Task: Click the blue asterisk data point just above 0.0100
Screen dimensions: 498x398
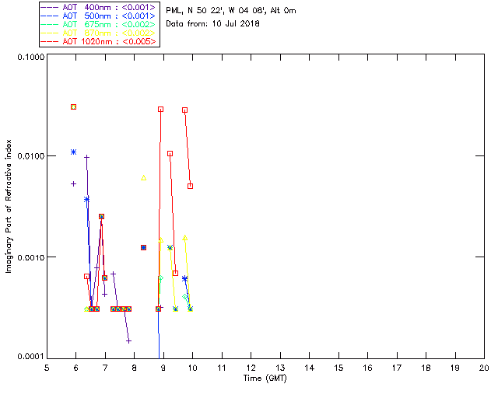Action: point(73,152)
